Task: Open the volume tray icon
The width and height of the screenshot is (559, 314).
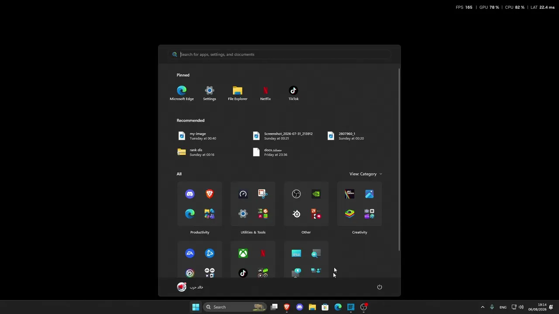Action: (521, 307)
